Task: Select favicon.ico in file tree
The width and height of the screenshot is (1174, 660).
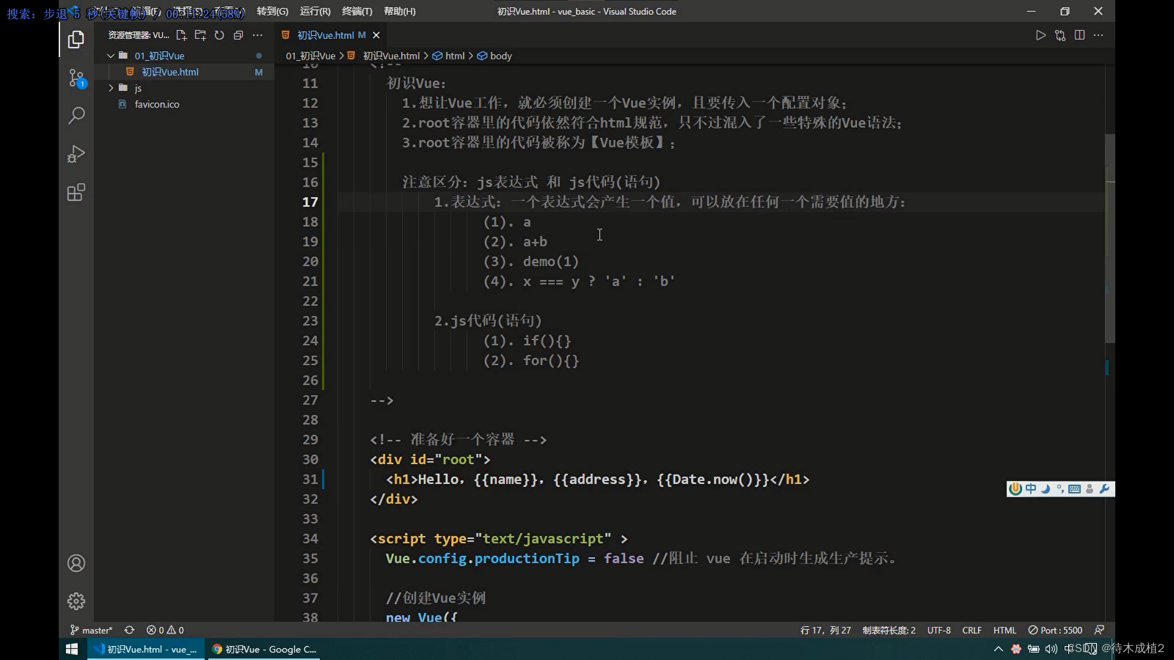Action: point(183,105)
